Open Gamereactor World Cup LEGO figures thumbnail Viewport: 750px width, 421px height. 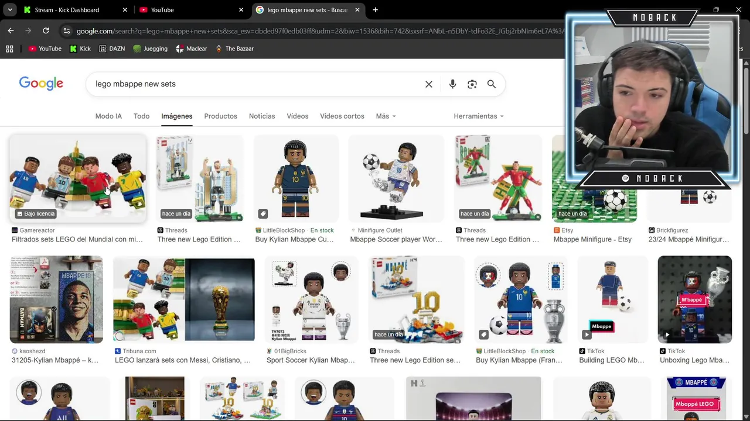[x=77, y=178]
